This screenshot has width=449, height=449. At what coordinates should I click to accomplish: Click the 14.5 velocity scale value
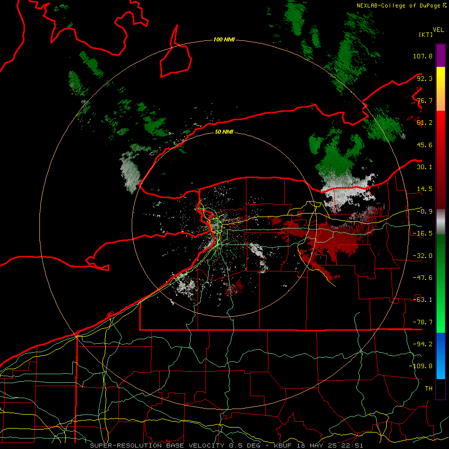425,189
